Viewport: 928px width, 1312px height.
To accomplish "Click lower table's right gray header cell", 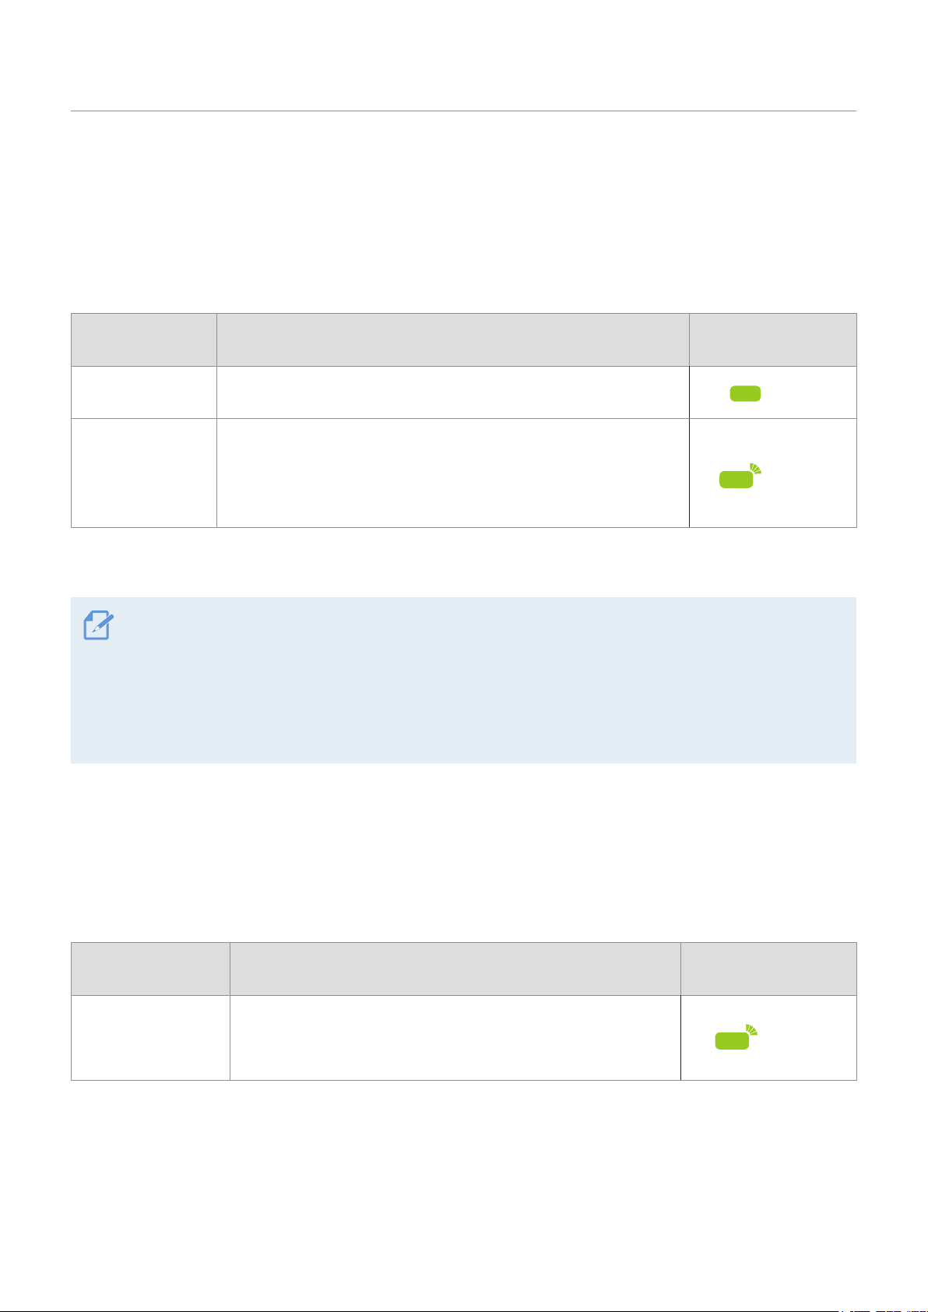I will 769,969.
